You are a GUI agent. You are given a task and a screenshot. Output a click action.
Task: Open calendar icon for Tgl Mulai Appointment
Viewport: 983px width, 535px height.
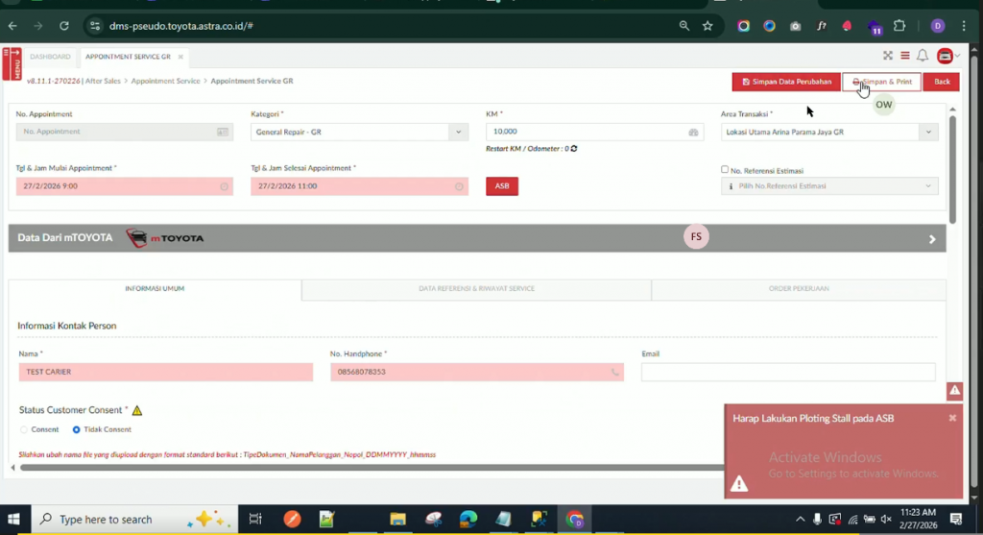(x=224, y=186)
